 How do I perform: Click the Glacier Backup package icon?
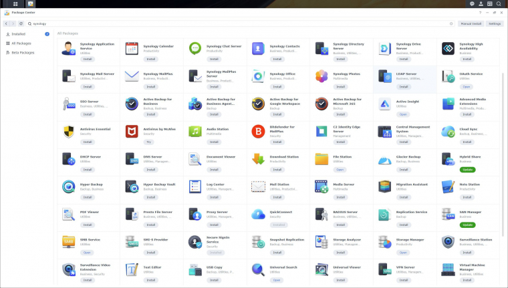click(385, 159)
